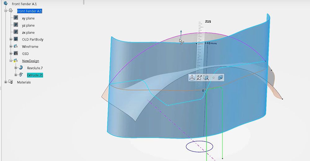Click the Materials folder icon

[x=11, y=82]
